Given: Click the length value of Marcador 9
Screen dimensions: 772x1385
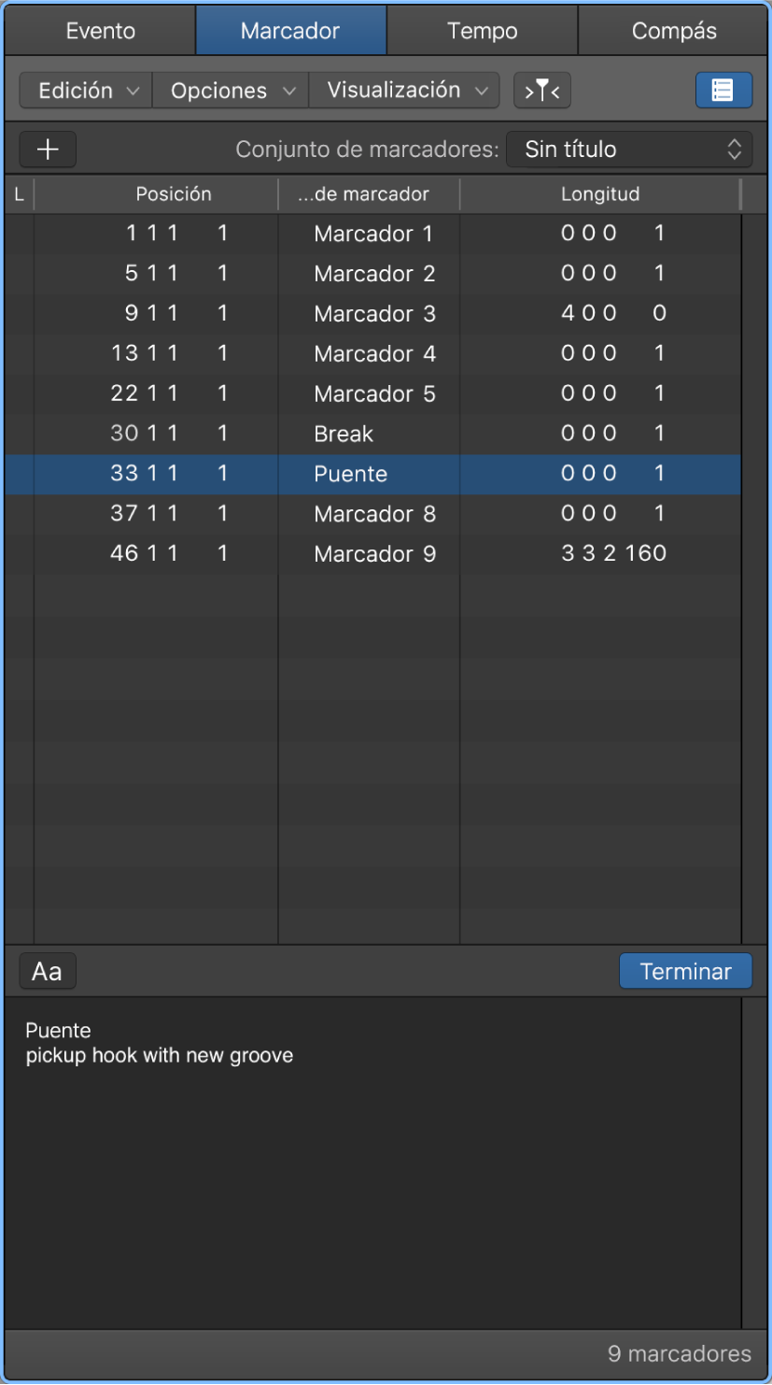Looking at the screenshot, I should point(613,553).
